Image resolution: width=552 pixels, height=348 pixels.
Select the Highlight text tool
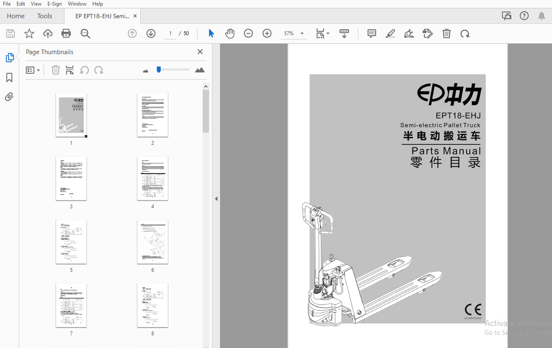[x=390, y=33]
